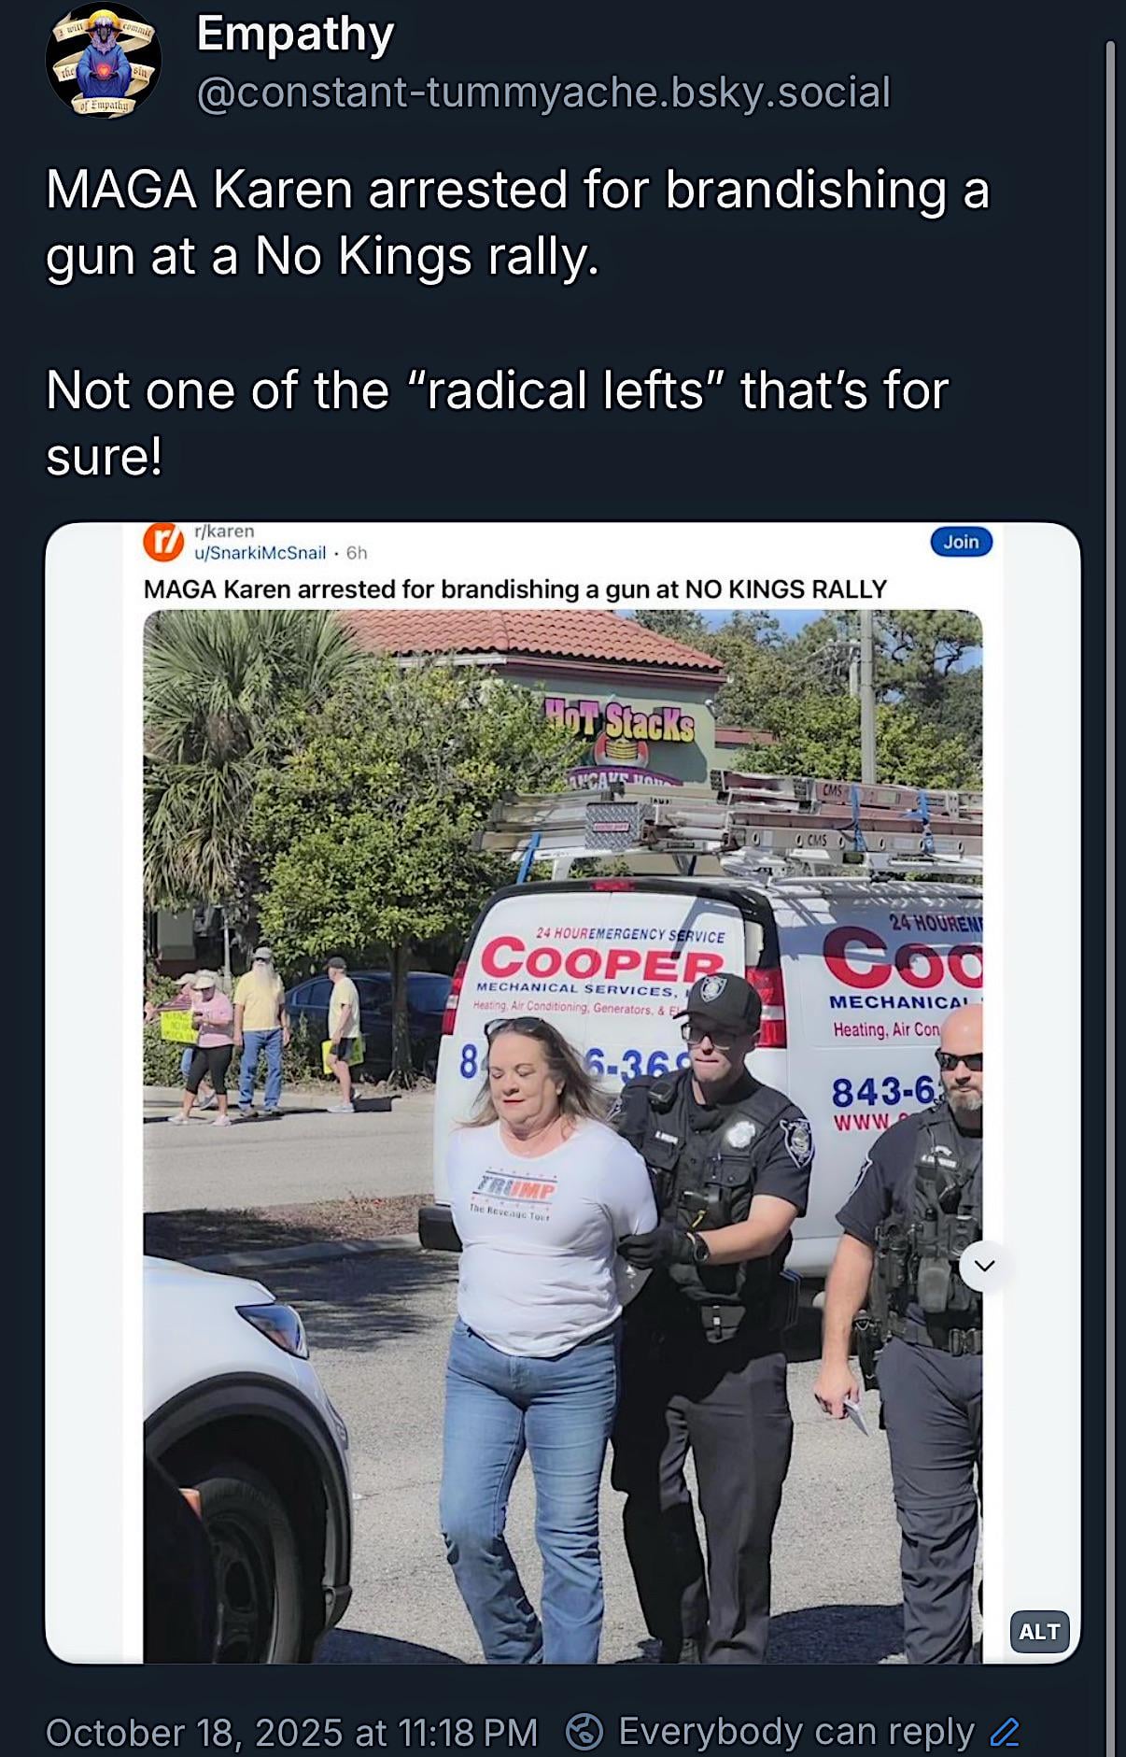Open the attached arrest photo
The height and width of the screenshot is (1757, 1126).
click(x=562, y=1136)
